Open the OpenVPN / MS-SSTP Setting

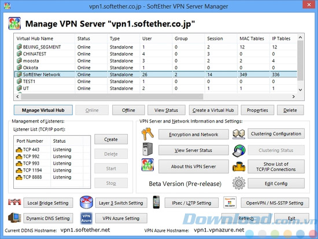275,203
